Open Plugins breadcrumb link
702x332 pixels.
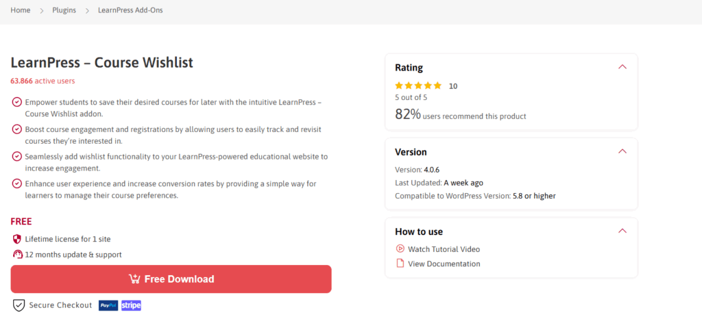coord(64,10)
